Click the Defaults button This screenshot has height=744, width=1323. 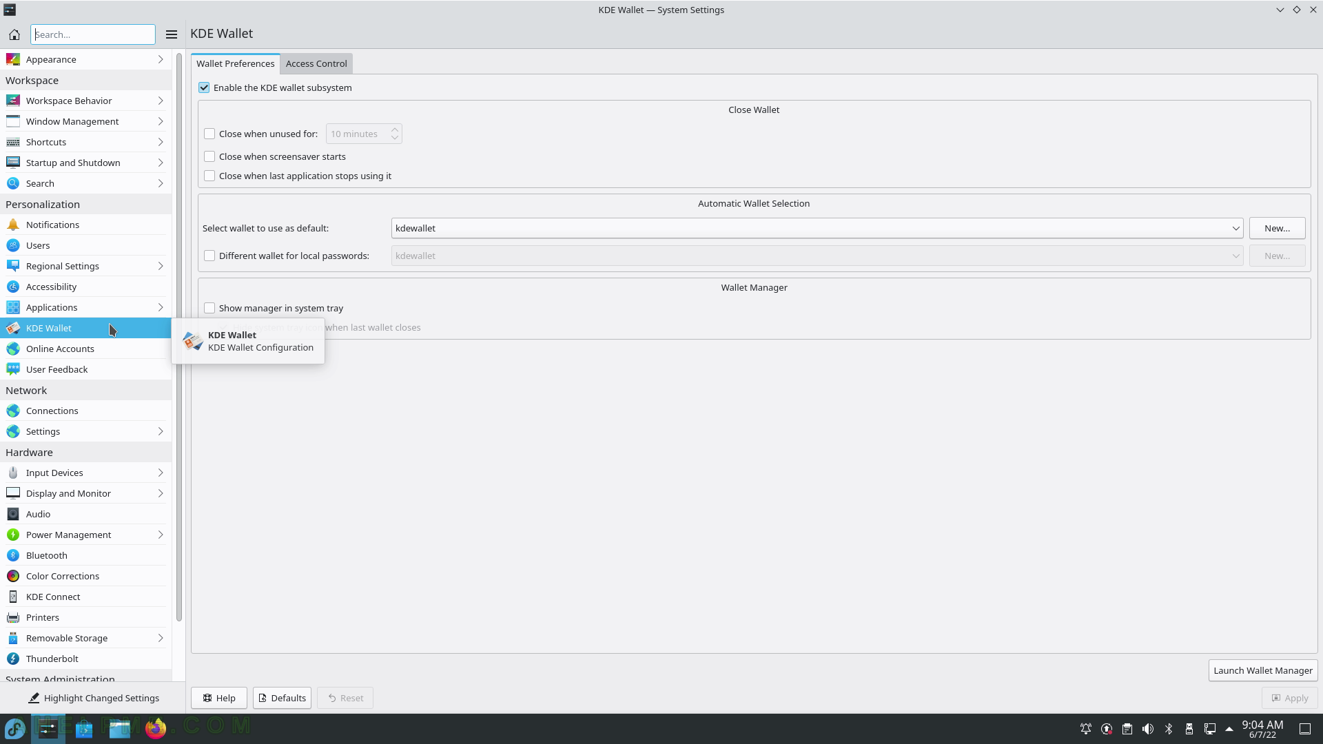click(282, 698)
